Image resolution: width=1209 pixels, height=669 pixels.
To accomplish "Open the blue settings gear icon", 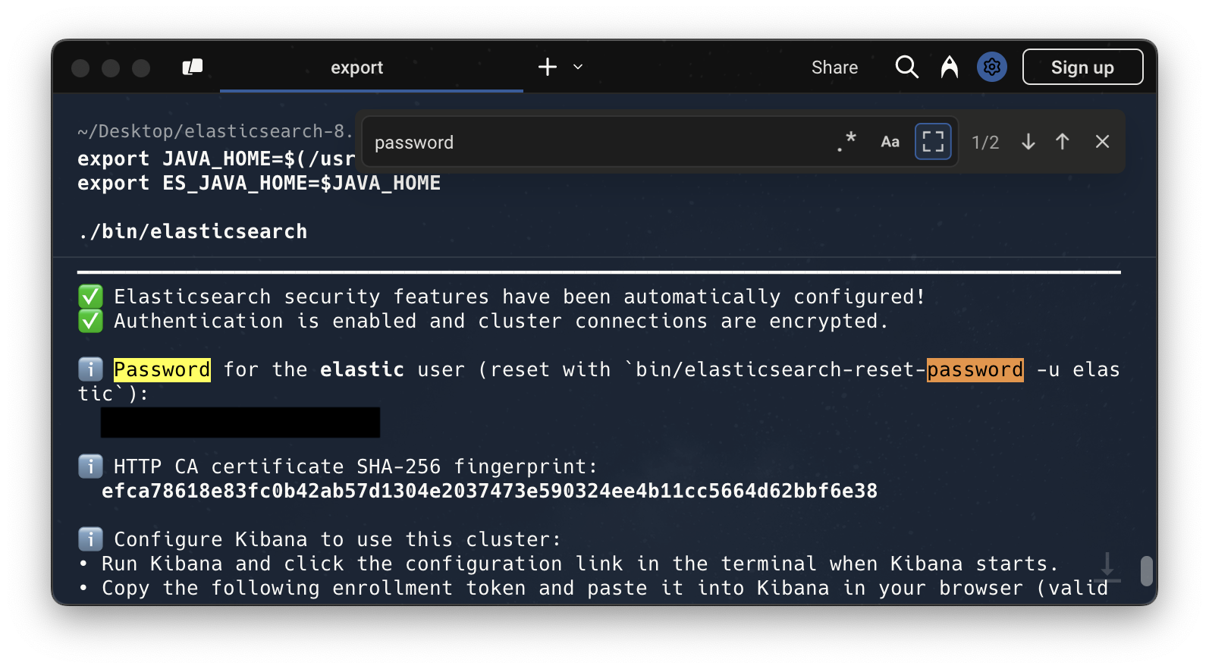I will (x=991, y=68).
